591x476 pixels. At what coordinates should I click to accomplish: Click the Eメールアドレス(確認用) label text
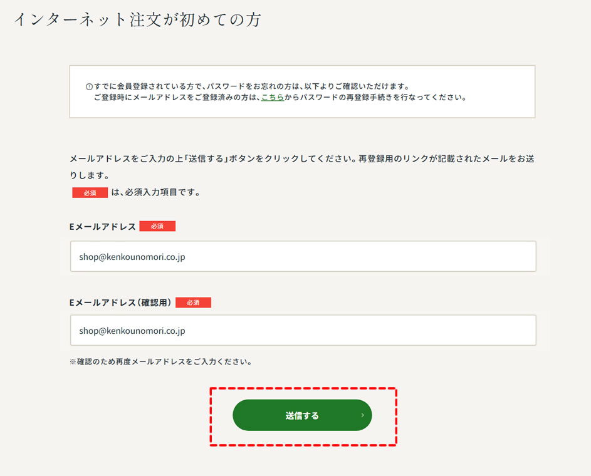click(x=120, y=303)
